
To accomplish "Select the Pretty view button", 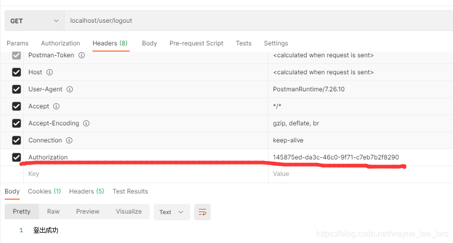I will (22, 212).
